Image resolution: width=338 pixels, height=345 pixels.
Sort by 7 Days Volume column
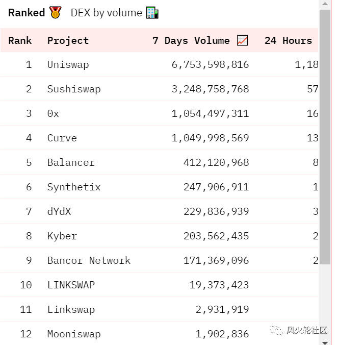click(191, 40)
